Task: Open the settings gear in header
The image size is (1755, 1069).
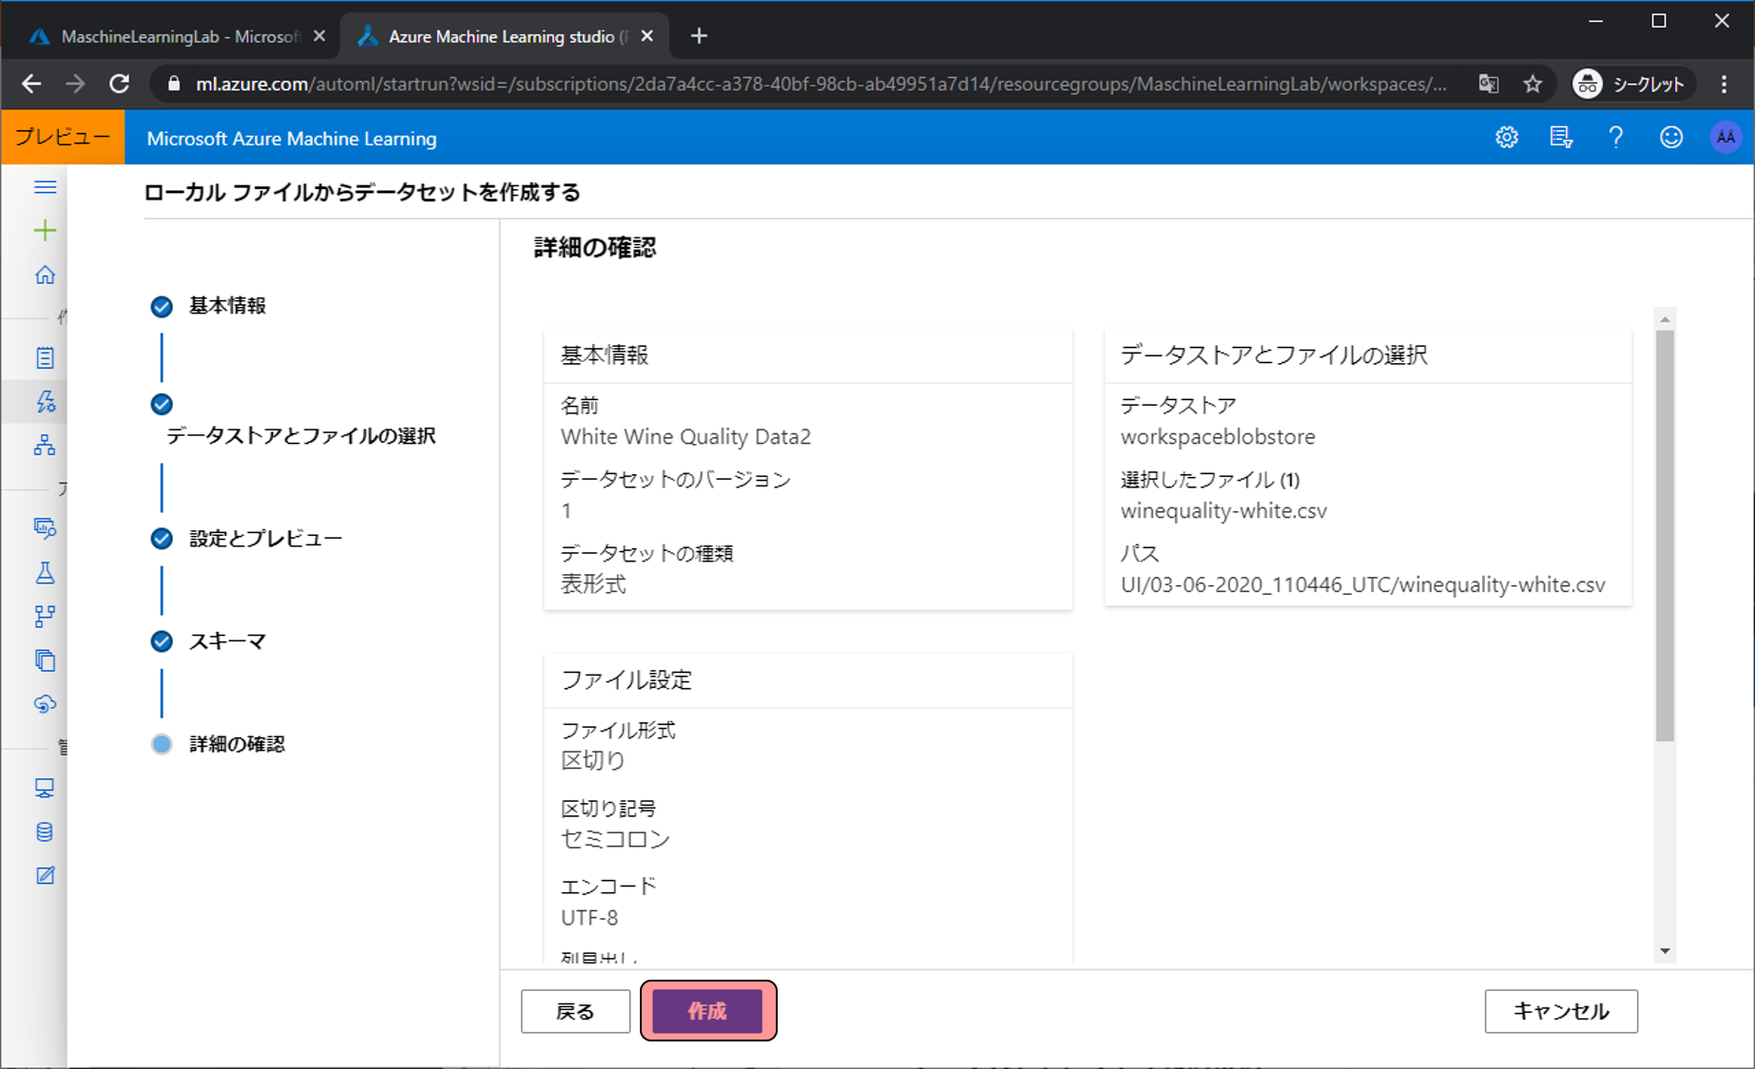Action: pyautogui.click(x=1506, y=138)
